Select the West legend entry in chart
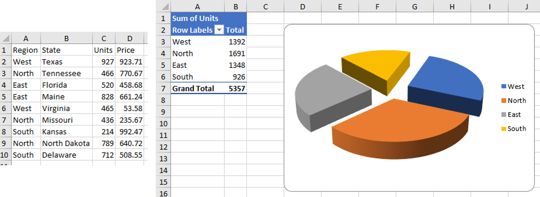 pos(516,87)
